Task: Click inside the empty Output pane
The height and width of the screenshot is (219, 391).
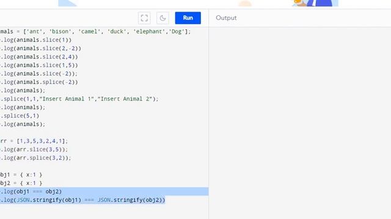Action: [x=300, y=123]
